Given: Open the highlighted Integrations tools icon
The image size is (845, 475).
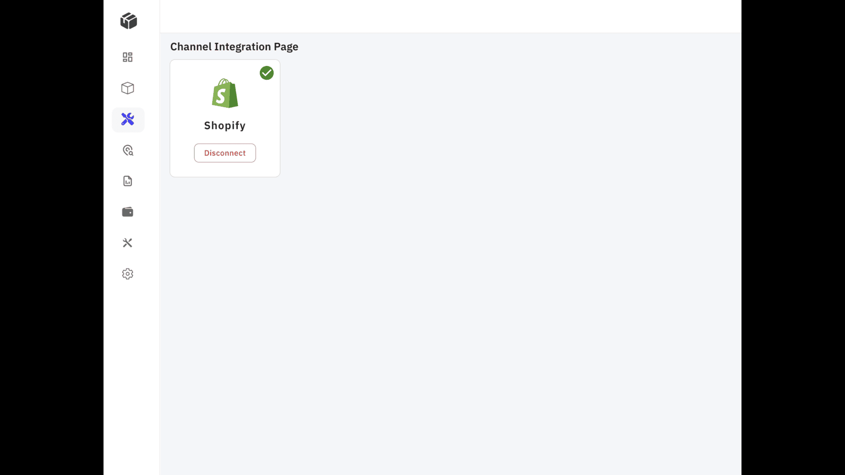Looking at the screenshot, I should click(x=127, y=119).
